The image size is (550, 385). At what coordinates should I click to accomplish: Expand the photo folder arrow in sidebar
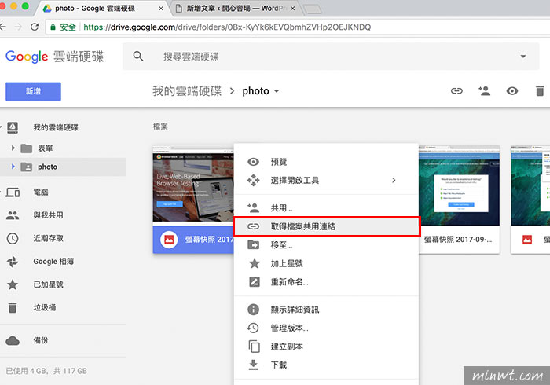(x=13, y=167)
